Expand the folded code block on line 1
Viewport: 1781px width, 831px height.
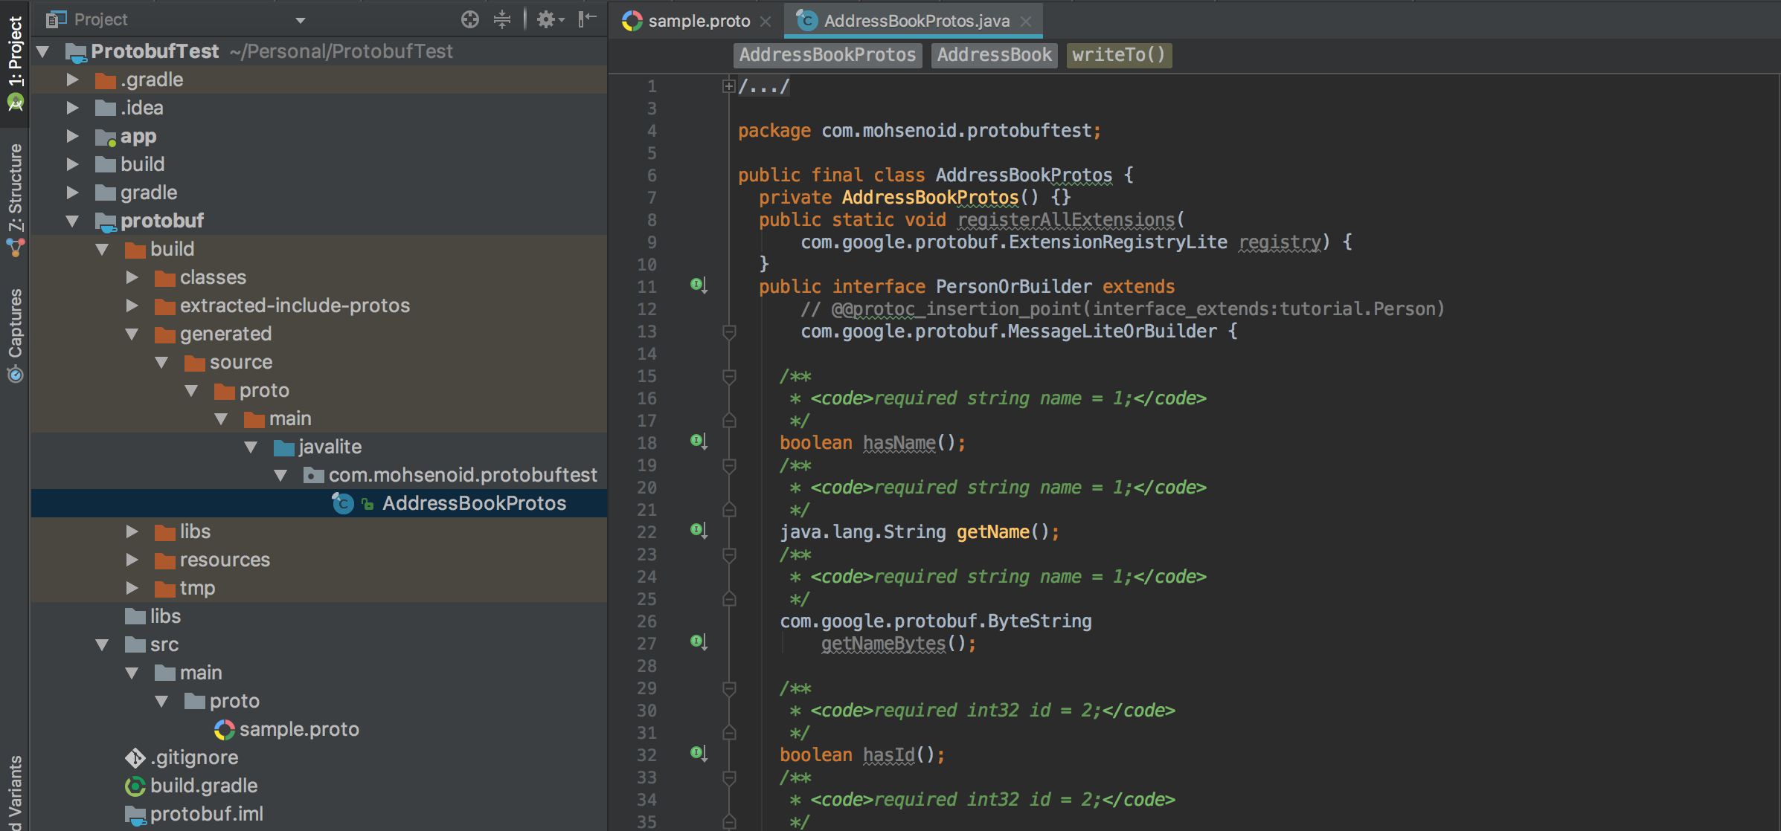728,84
